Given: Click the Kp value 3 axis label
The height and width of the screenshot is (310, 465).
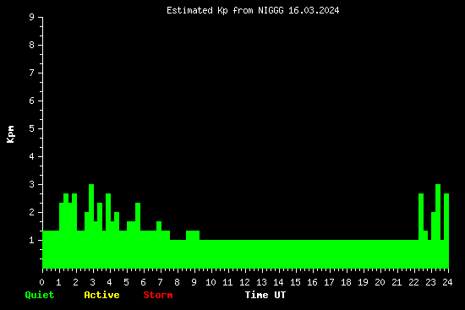Looking at the screenshot, I should pos(32,184).
